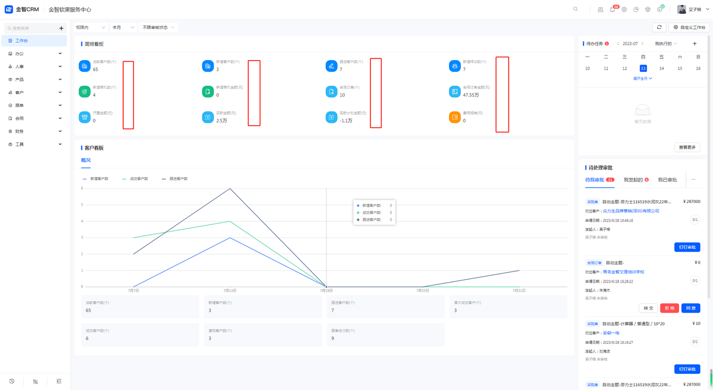
Task: Click the round theme icon in header
Action: coord(648,9)
